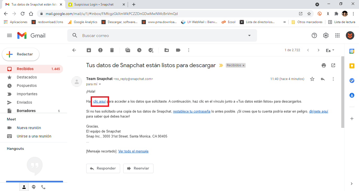The image size is (359, 191).
Task: Open Google Keep side panel
Action: 352,66
